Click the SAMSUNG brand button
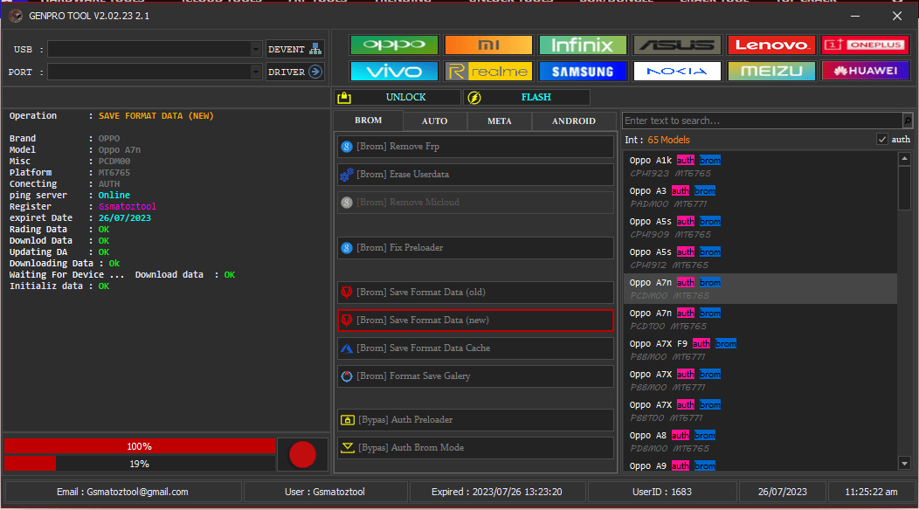Screen dimensions: 919x510 pos(583,72)
